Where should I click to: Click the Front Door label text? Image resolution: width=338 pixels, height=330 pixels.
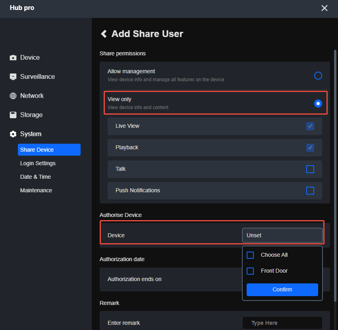(x=274, y=271)
